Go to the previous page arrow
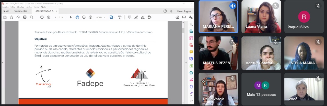 coord(42,17)
